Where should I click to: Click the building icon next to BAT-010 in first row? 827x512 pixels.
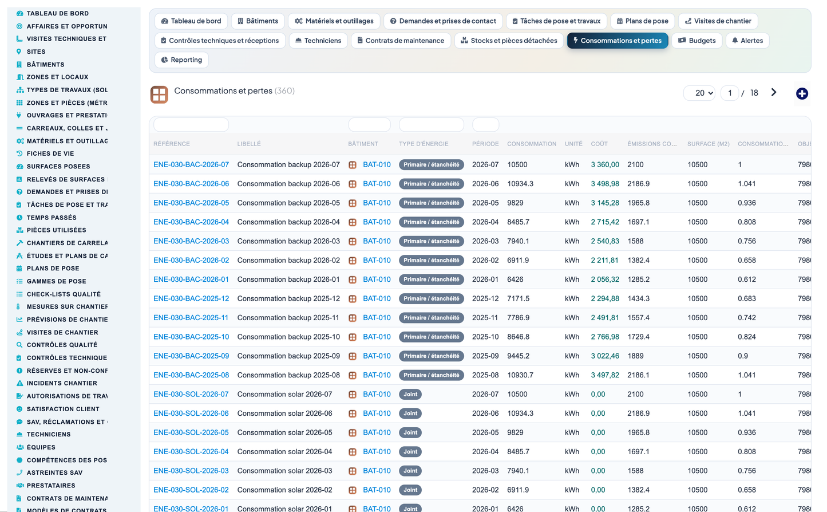coord(353,165)
